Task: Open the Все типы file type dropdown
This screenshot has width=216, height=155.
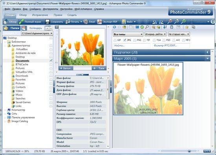Action: point(128,34)
